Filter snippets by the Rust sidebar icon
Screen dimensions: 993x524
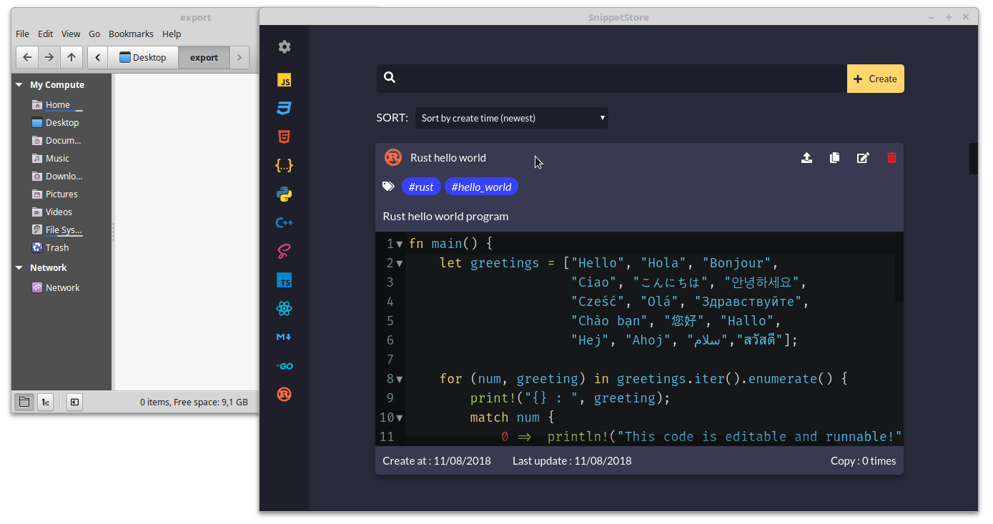[285, 395]
